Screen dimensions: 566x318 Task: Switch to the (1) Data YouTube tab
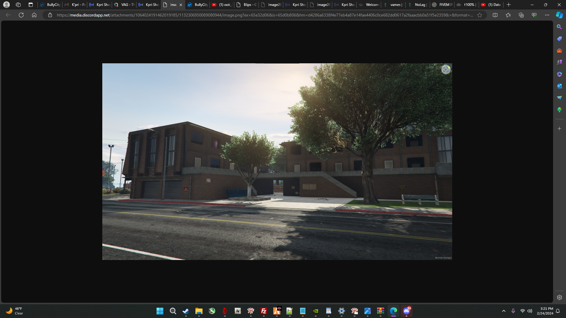(x=491, y=5)
